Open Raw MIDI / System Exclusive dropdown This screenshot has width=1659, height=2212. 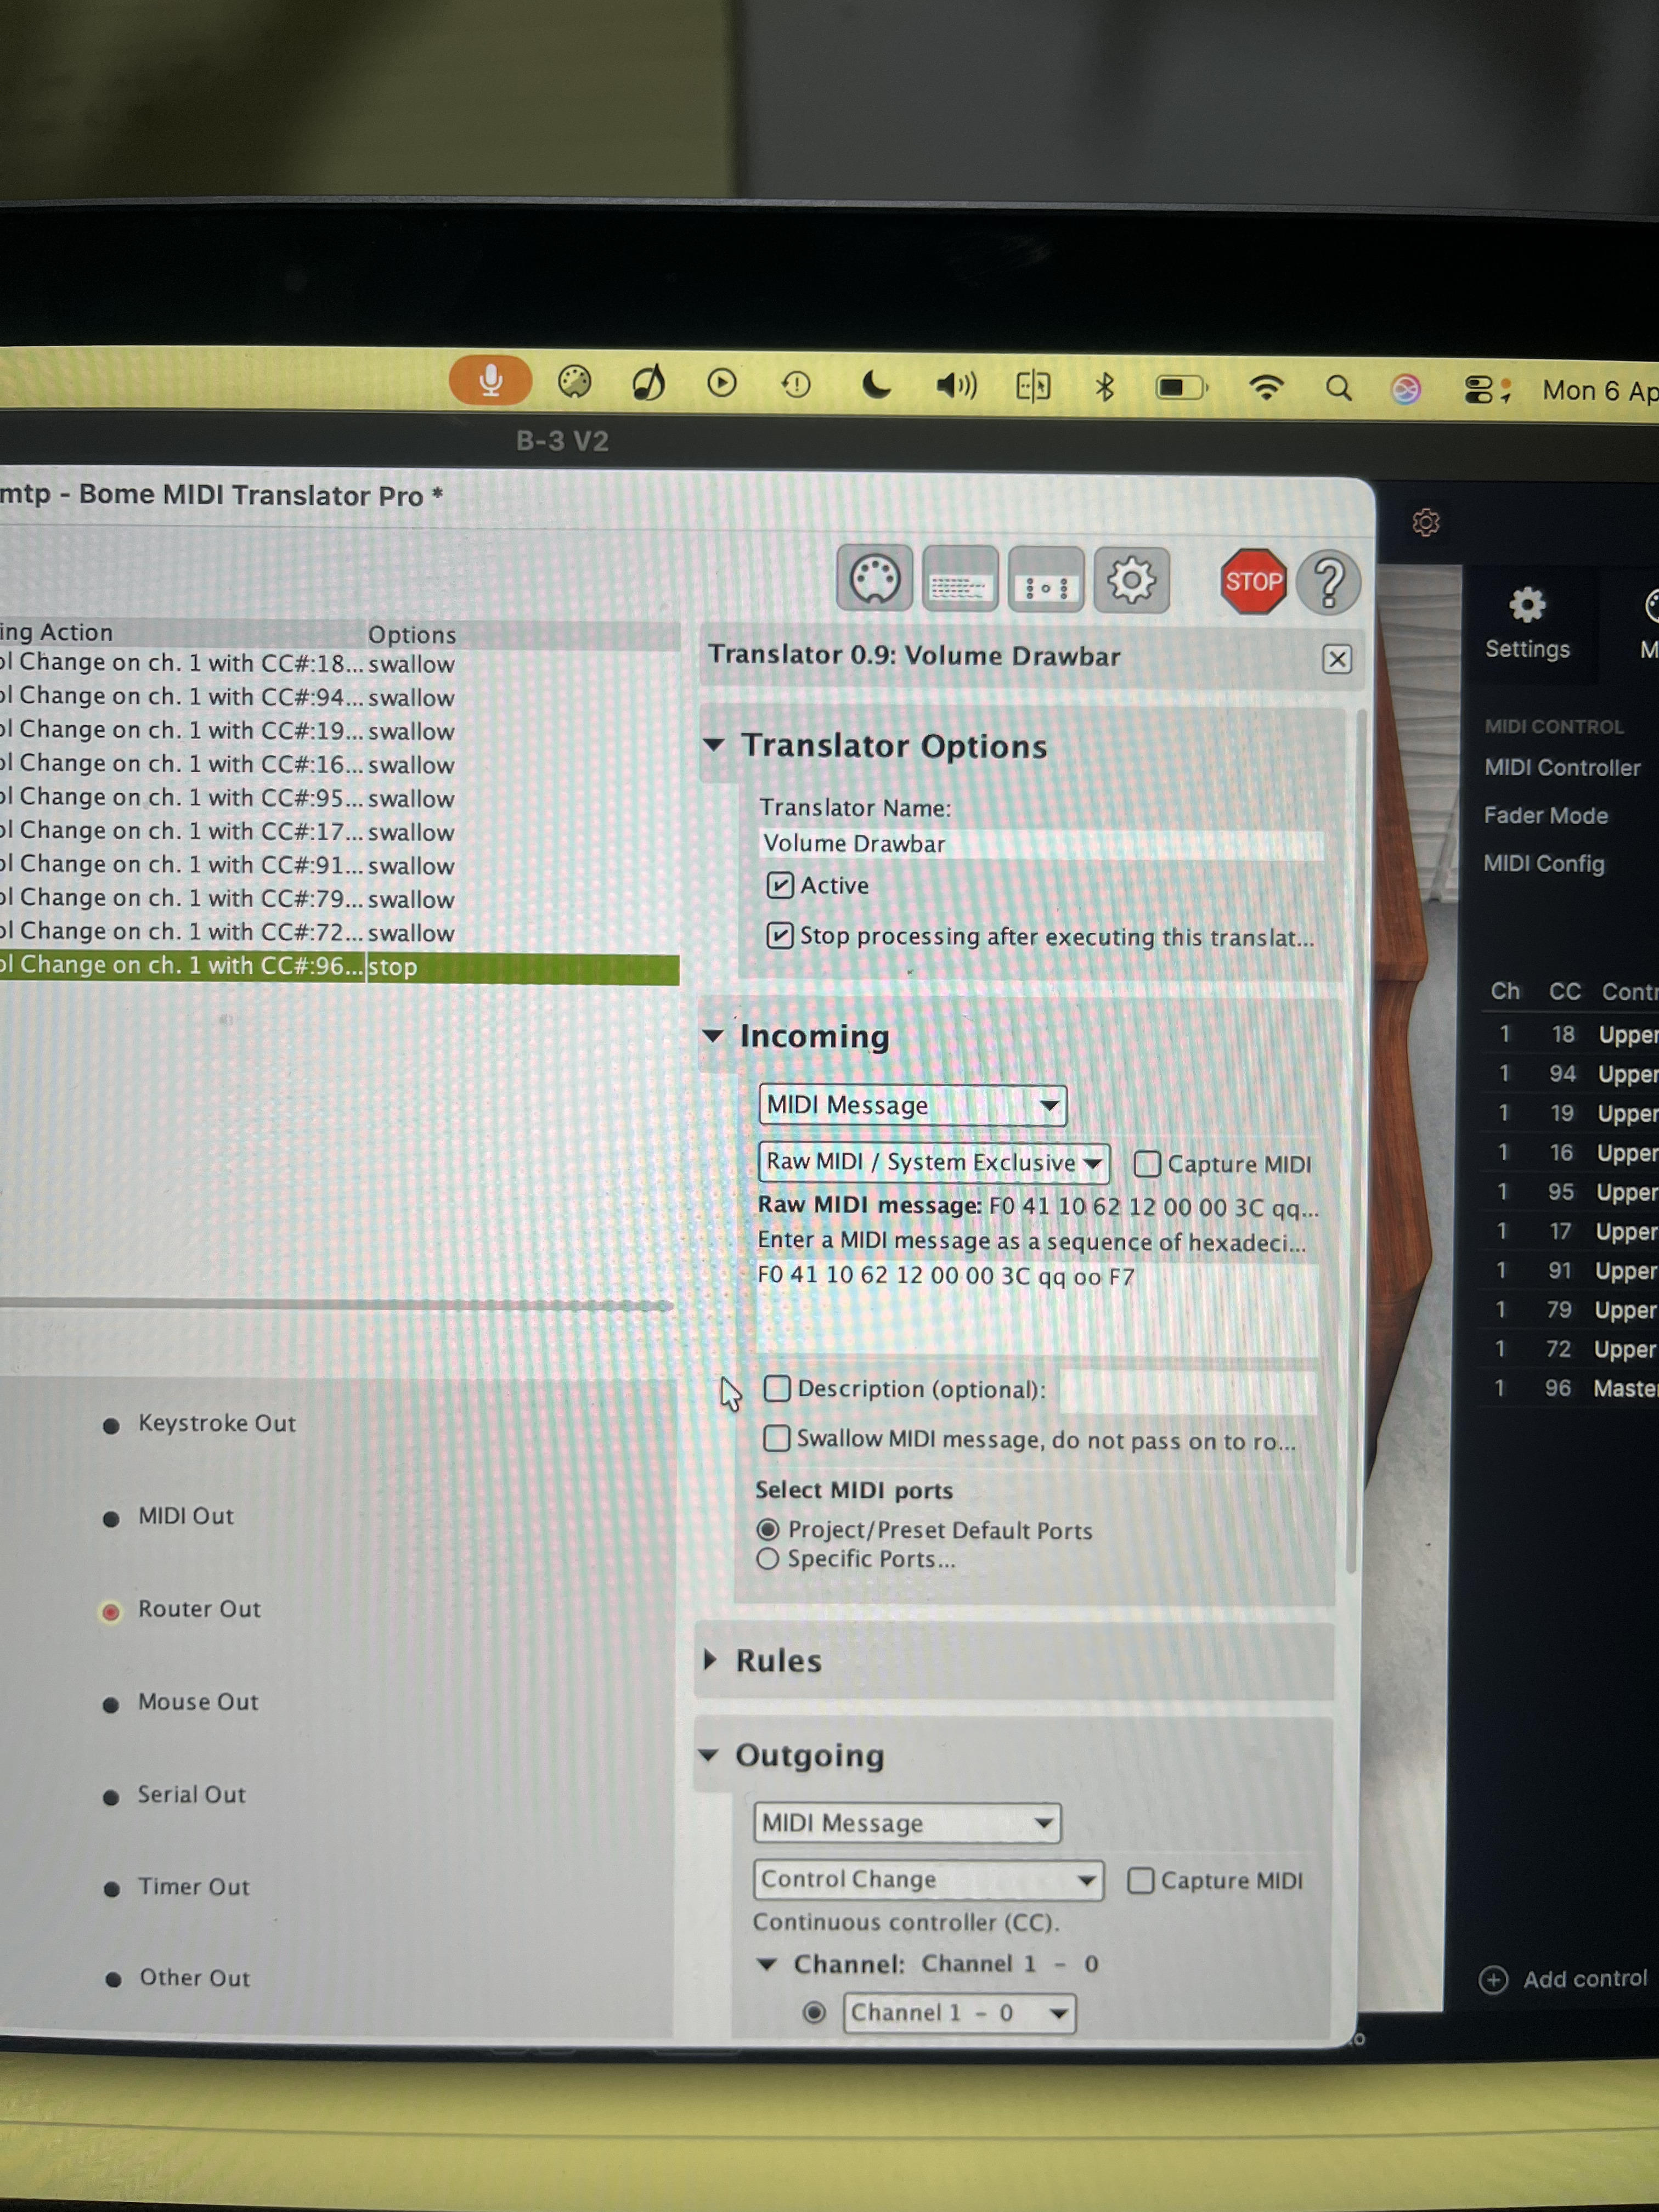(x=933, y=1162)
